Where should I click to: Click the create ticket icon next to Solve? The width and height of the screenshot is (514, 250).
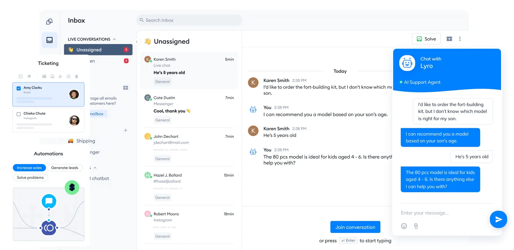click(x=449, y=39)
